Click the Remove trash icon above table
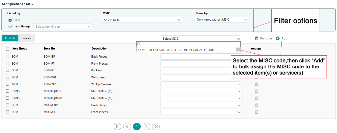Image resolution: width=337 pixels, height=133 pixels. click(257, 38)
